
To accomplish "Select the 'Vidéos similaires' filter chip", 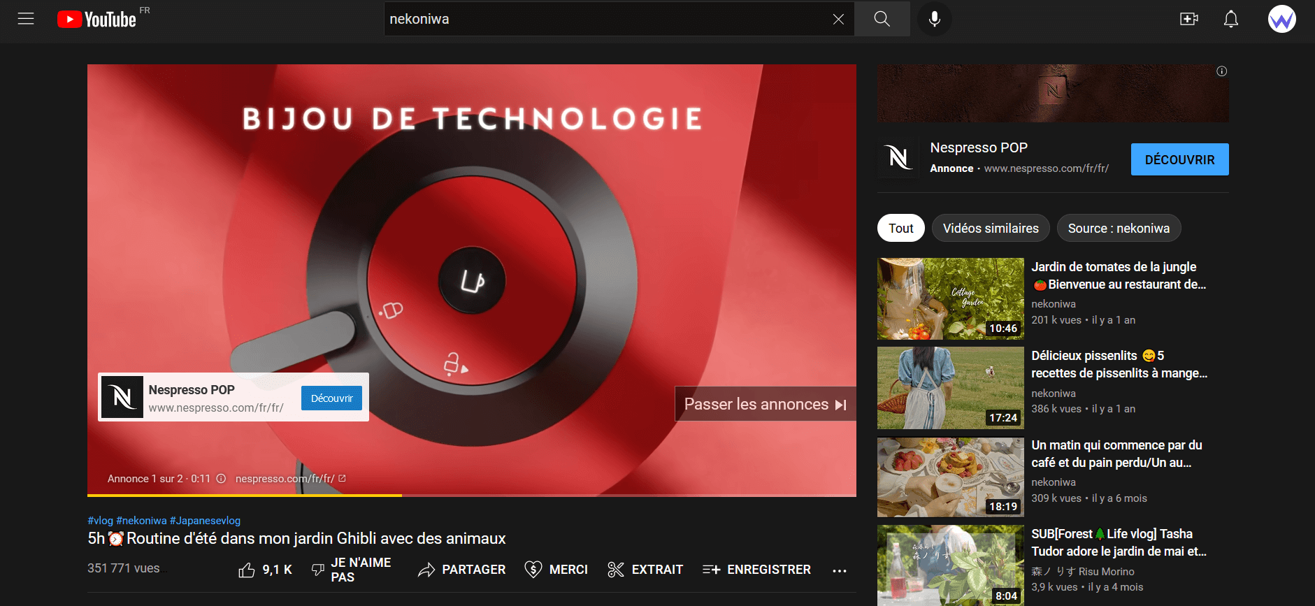I will click(x=990, y=229).
